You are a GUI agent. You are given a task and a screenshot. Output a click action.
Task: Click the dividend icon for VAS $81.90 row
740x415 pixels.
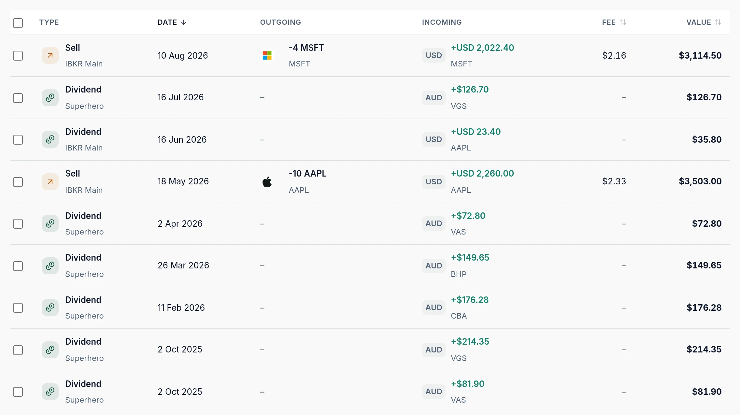tap(50, 392)
